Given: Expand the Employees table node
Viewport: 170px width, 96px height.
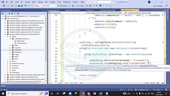Looking at the screenshot, I should [10, 52].
